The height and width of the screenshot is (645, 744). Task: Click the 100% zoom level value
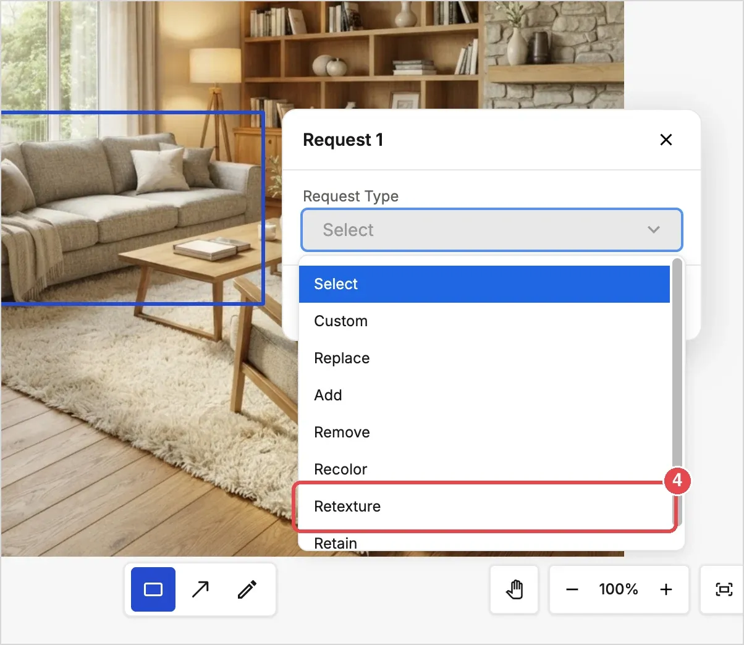(x=619, y=589)
